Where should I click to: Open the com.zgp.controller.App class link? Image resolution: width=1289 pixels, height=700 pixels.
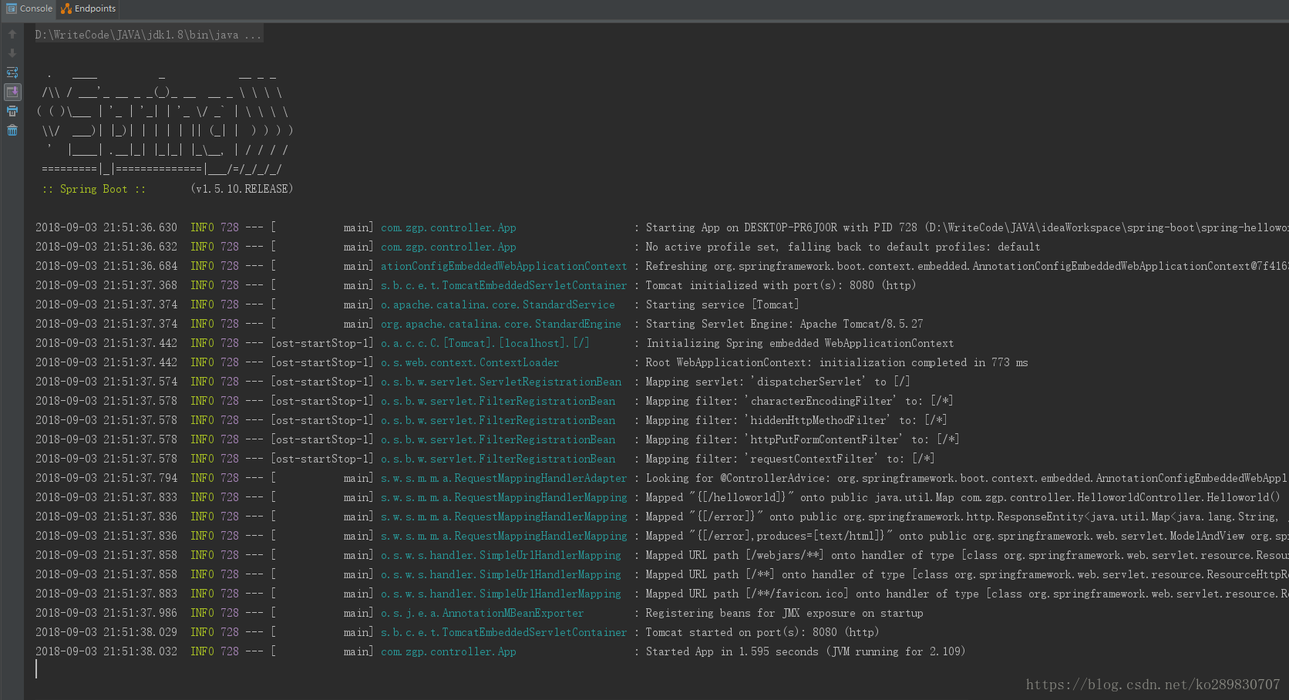(x=448, y=227)
